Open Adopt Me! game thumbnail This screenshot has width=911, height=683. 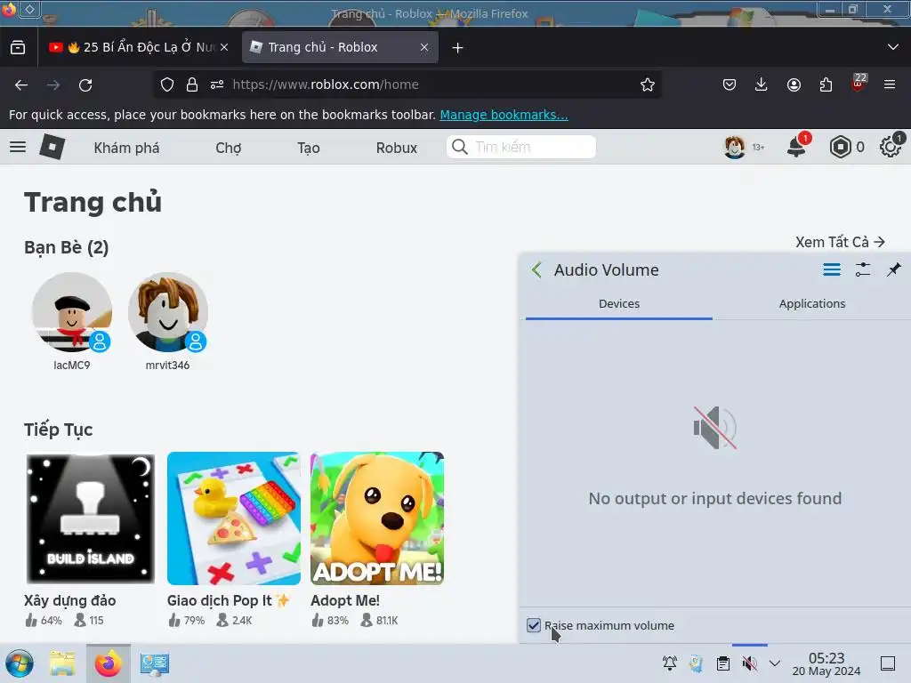[x=377, y=518]
